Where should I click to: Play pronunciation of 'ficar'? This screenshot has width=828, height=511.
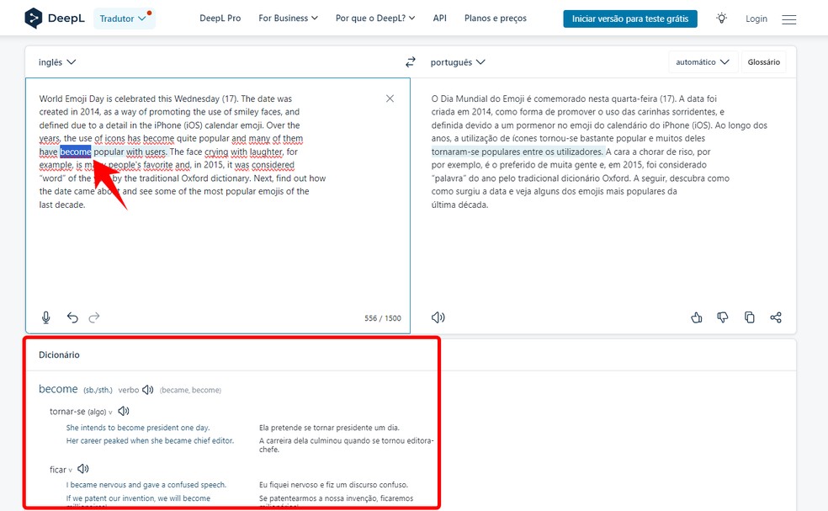(x=83, y=469)
